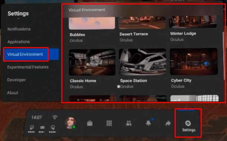Open Applications settings section
227x141 pixels.
[19, 42]
